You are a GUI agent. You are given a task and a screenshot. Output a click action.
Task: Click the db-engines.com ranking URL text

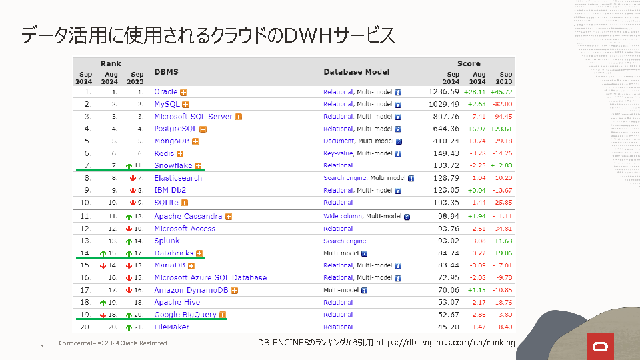click(445, 343)
